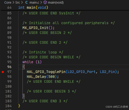Click line number 64 sticky header

click(9, 7)
